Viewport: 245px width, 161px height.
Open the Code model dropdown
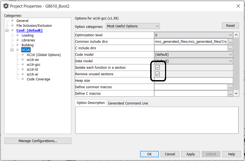pos(230,55)
